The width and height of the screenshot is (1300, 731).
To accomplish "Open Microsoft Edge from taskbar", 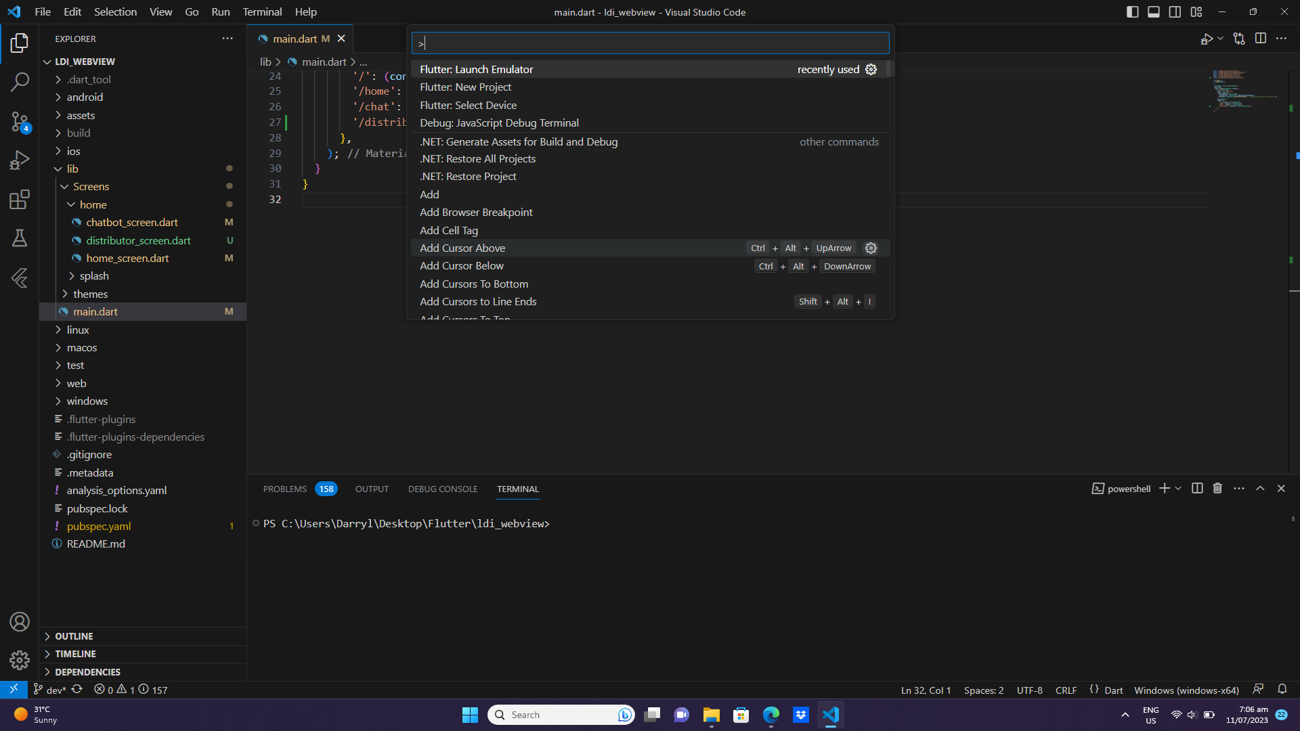I will point(771,715).
